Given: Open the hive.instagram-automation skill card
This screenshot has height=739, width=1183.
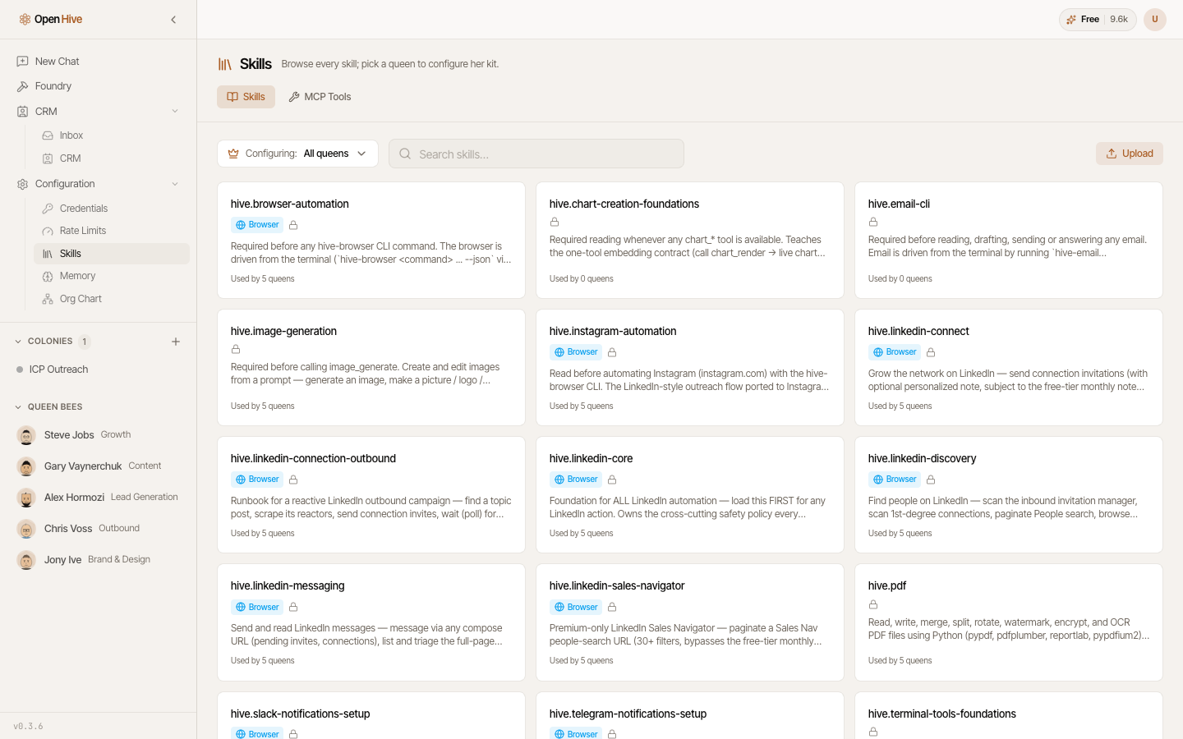Looking at the screenshot, I should click(x=690, y=367).
